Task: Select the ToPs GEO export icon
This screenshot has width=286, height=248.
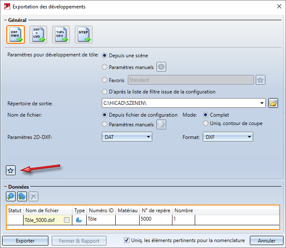Action: pos(61,35)
